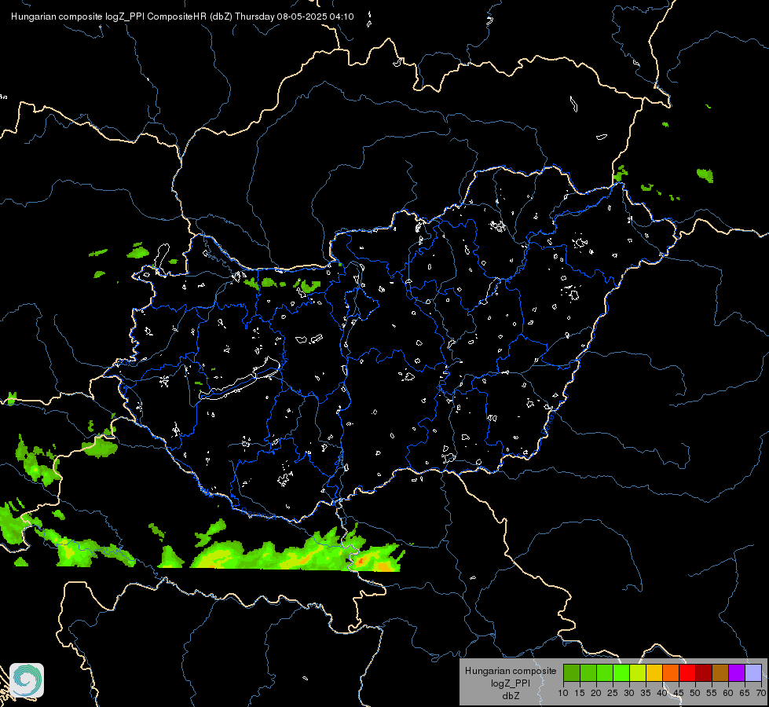
Task: Select the dark red 50–55 dBZ legend swatch
Action: [704, 672]
